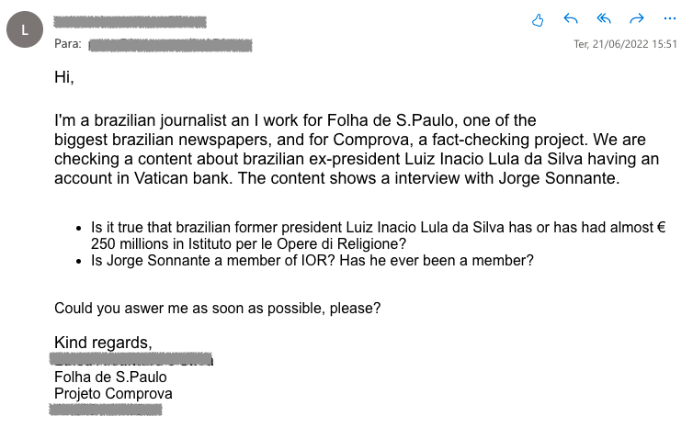The height and width of the screenshot is (428, 693).
Task: Select the redacted sender name in the header
Action: (130, 22)
